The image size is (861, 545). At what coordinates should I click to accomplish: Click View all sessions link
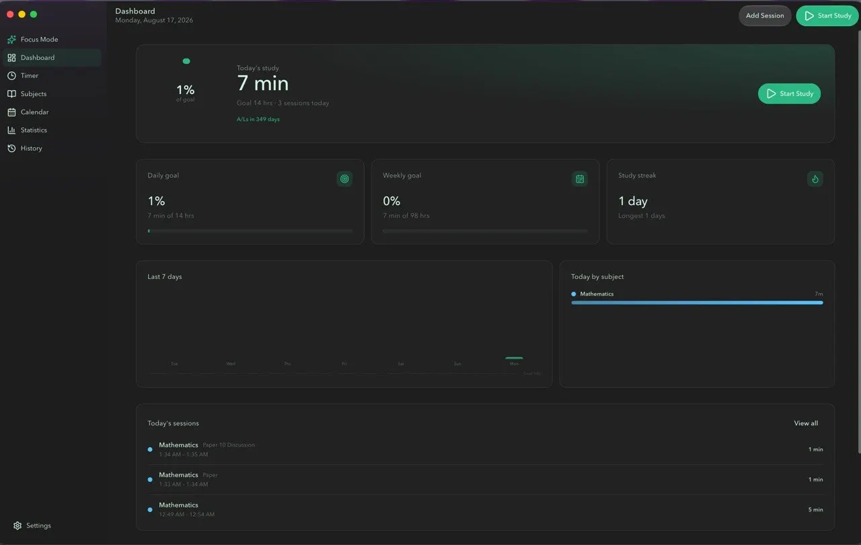[x=806, y=423]
